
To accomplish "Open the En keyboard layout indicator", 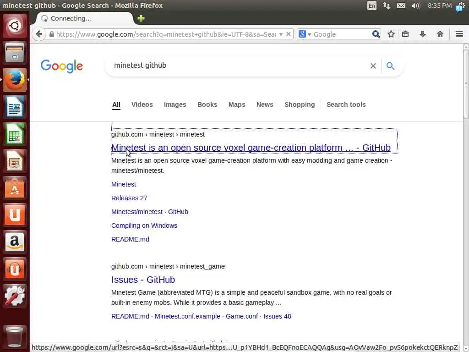I will click(372, 5).
